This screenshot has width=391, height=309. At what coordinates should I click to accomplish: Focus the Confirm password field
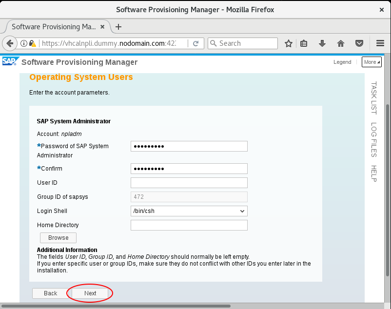tap(189, 169)
